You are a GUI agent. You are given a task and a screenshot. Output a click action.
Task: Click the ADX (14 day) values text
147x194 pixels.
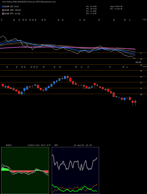click(x=82, y=145)
